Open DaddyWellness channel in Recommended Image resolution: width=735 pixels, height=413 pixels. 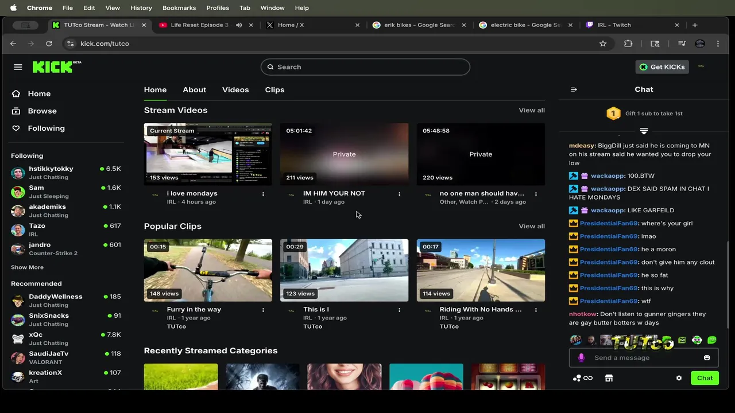[66, 301]
